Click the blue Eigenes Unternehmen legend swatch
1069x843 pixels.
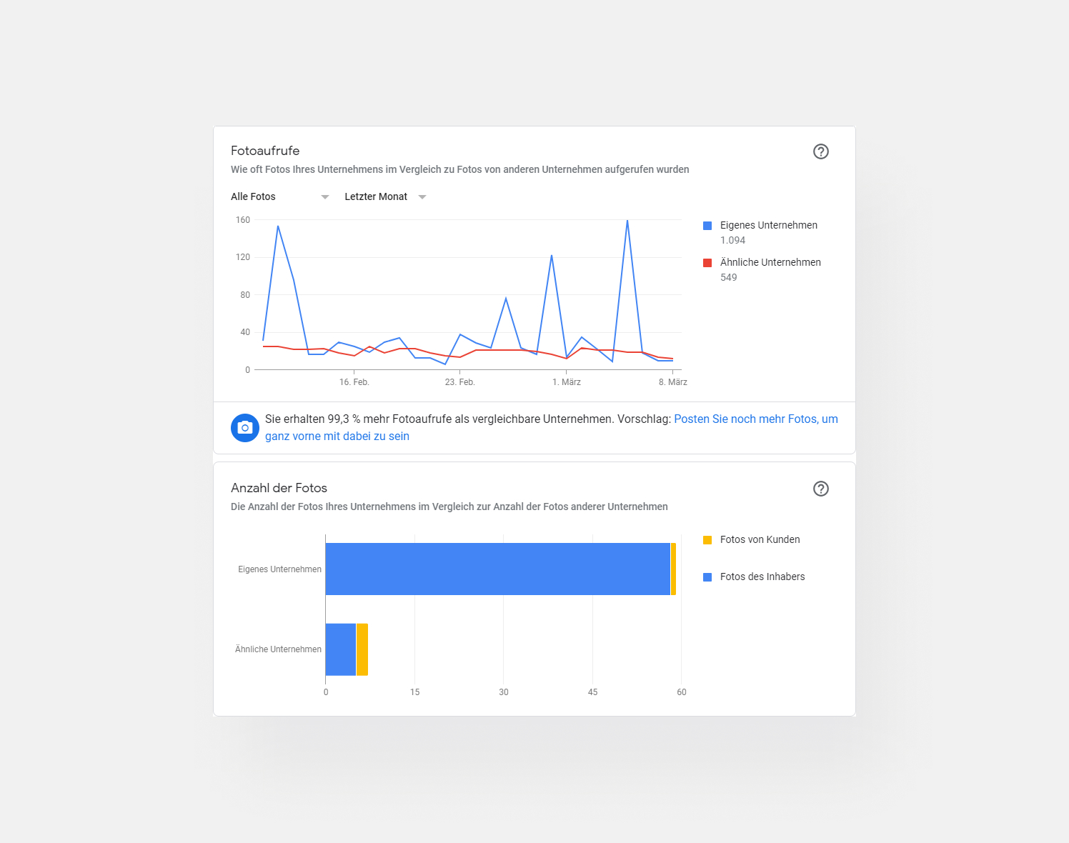[x=707, y=226]
